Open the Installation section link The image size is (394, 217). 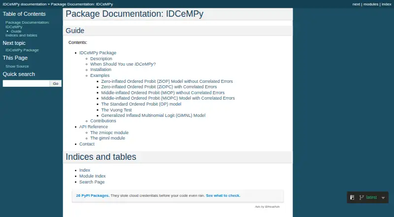pyautogui.click(x=101, y=70)
